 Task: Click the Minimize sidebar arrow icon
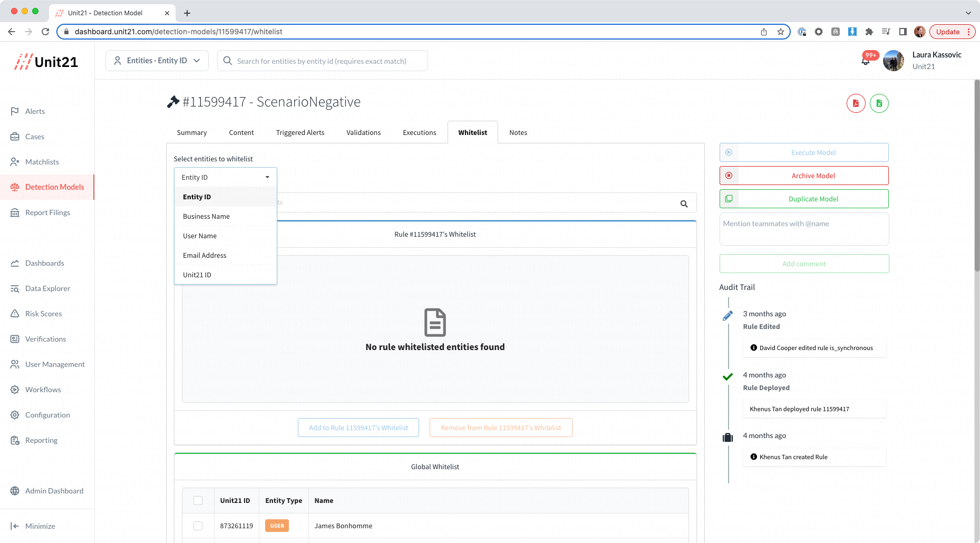15,526
